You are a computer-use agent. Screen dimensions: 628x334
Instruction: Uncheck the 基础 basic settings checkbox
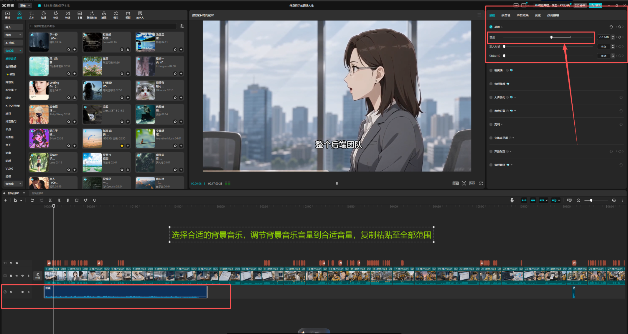(x=491, y=27)
